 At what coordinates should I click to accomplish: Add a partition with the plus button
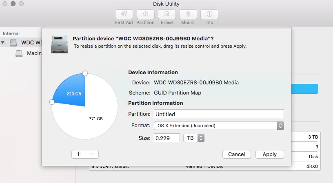(x=78, y=154)
